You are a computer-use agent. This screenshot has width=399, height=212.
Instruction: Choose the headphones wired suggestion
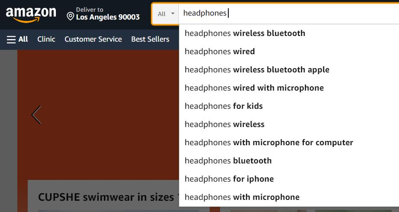[220, 52]
